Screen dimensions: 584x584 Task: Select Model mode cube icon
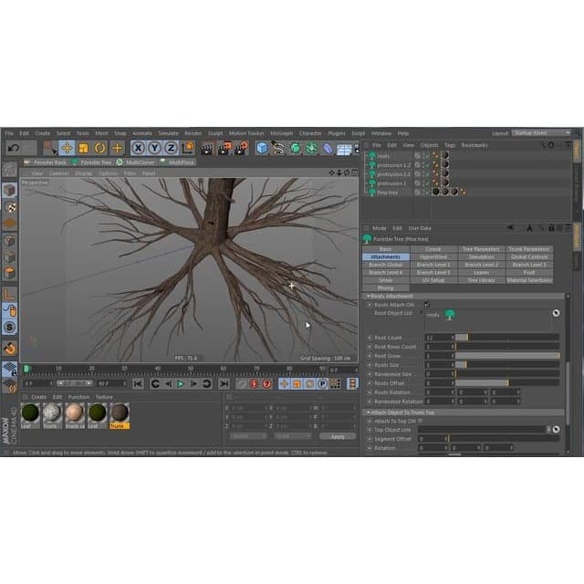point(10,191)
